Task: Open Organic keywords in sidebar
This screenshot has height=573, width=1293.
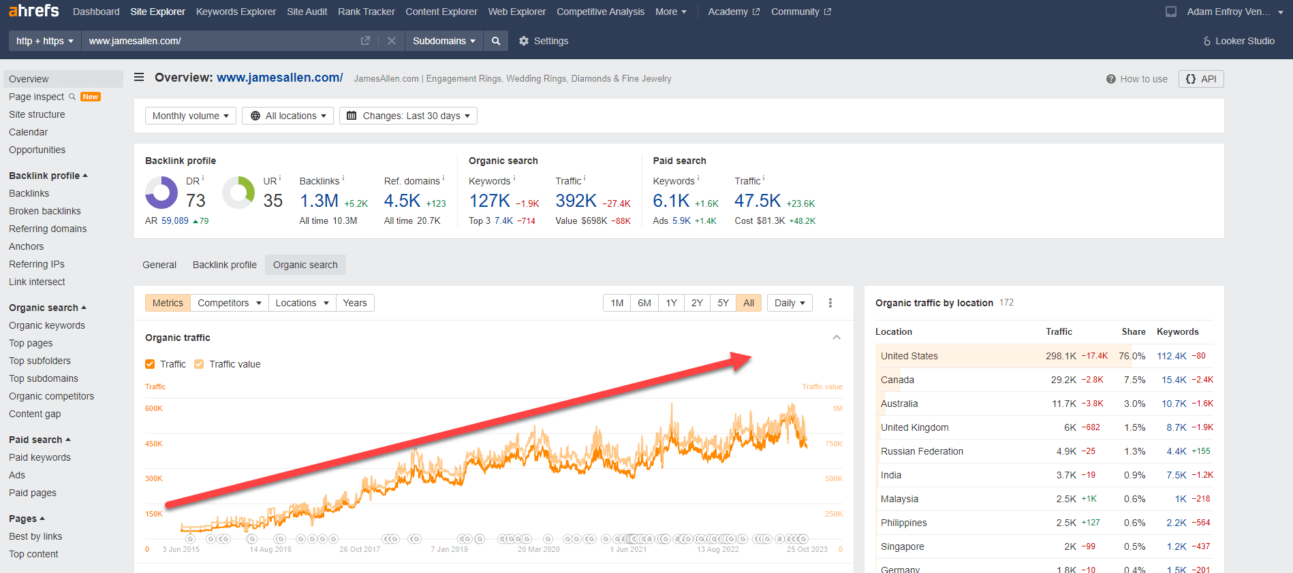Action: pyautogui.click(x=47, y=325)
